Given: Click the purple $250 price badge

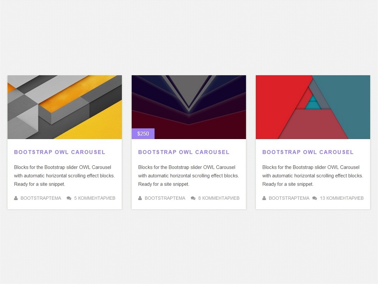Looking at the screenshot, I should click(x=143, y=133).
